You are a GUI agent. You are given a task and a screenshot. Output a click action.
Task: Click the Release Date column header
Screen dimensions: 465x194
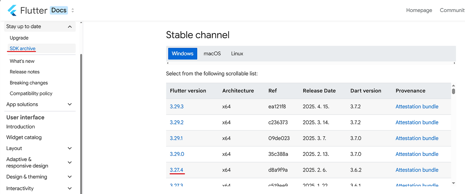pos(319,91)
